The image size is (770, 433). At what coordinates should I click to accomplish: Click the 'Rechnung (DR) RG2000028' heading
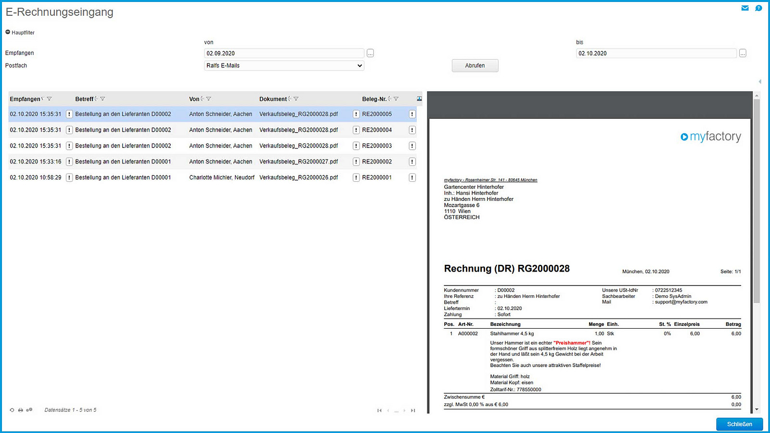507,269
